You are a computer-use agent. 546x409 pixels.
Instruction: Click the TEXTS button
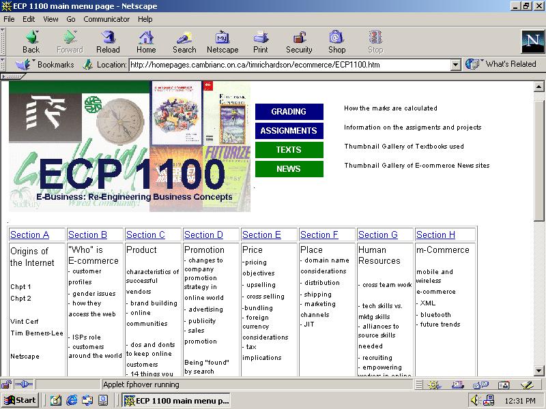pyautogui.click(x=289, y=150)
